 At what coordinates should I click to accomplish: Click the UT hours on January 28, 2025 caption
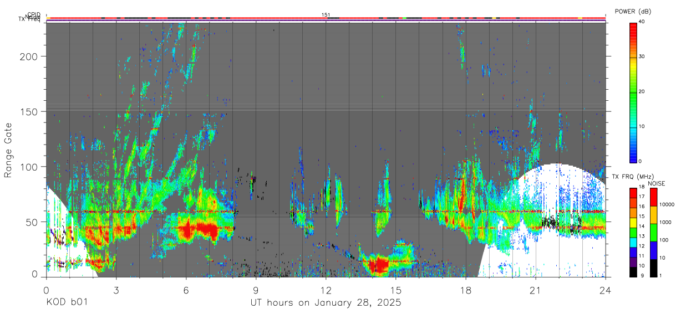coord(325,303)
